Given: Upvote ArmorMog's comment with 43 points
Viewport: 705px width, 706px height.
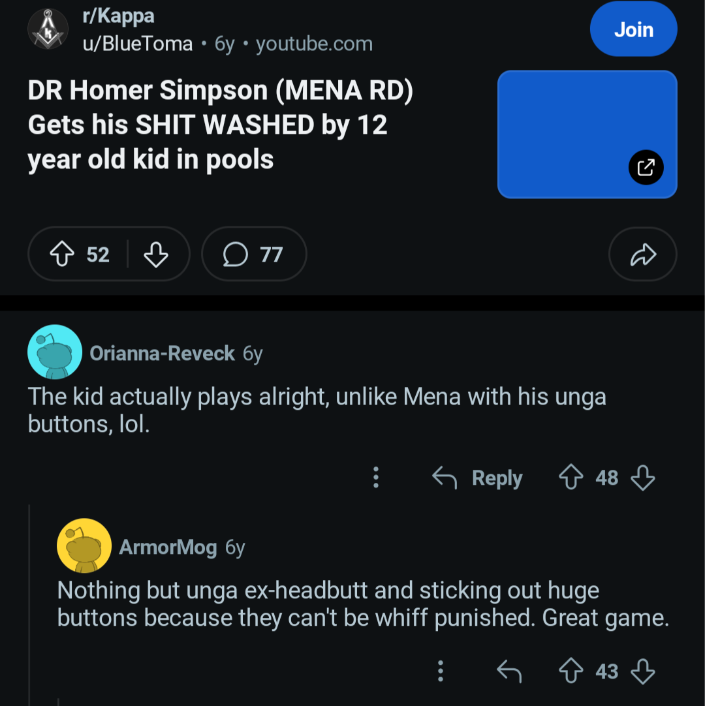Looking at the screenshot, I should pos(571,671).
